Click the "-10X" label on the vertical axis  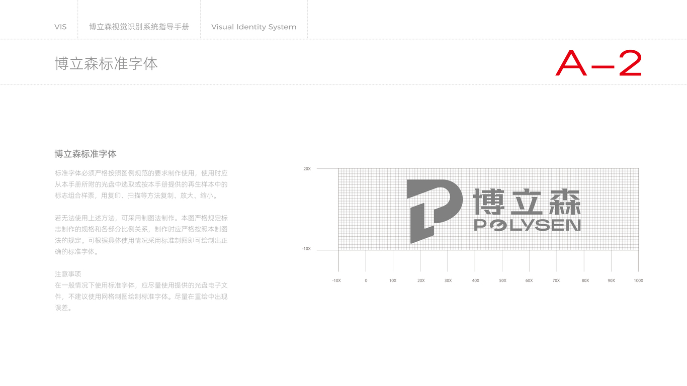pos(306,249)
